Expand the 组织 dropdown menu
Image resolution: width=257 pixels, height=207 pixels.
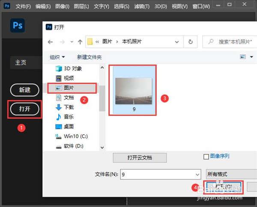pyautogui.click(x=57, y=57)
